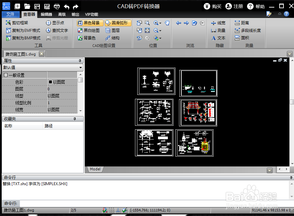Viewport: 294px width, 216px height.
Task: Go to next view with right arrow
Action: (x=186, y=23)
